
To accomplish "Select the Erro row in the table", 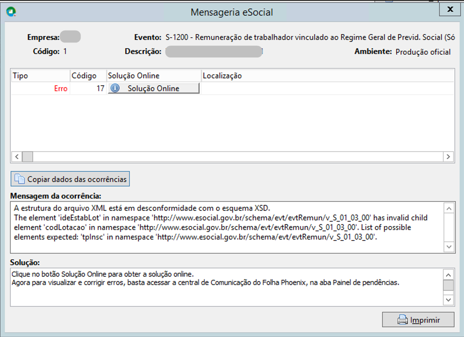I will point(232,88).
